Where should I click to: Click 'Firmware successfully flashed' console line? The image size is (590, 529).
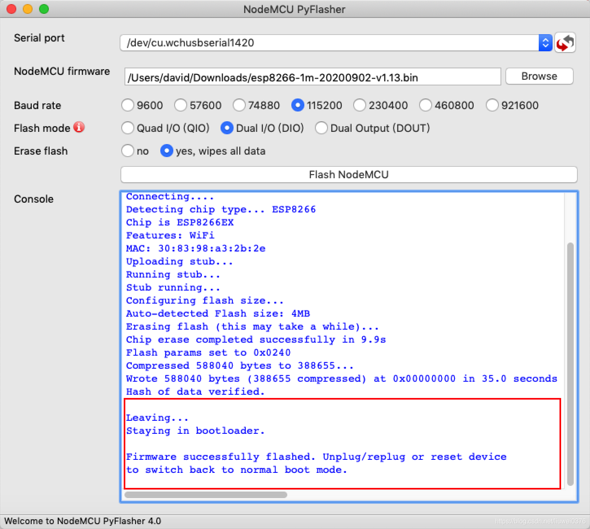pos(316,457)
